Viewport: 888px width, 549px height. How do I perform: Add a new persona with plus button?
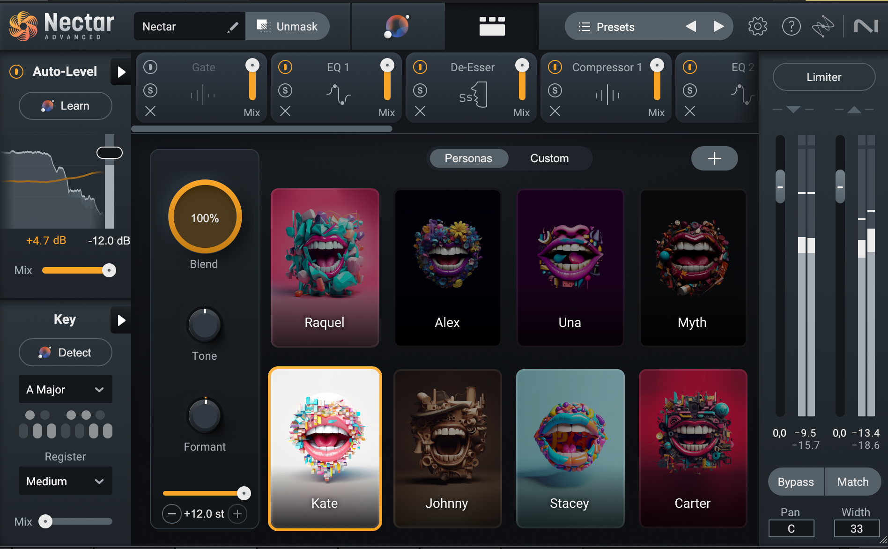(714, 158)
